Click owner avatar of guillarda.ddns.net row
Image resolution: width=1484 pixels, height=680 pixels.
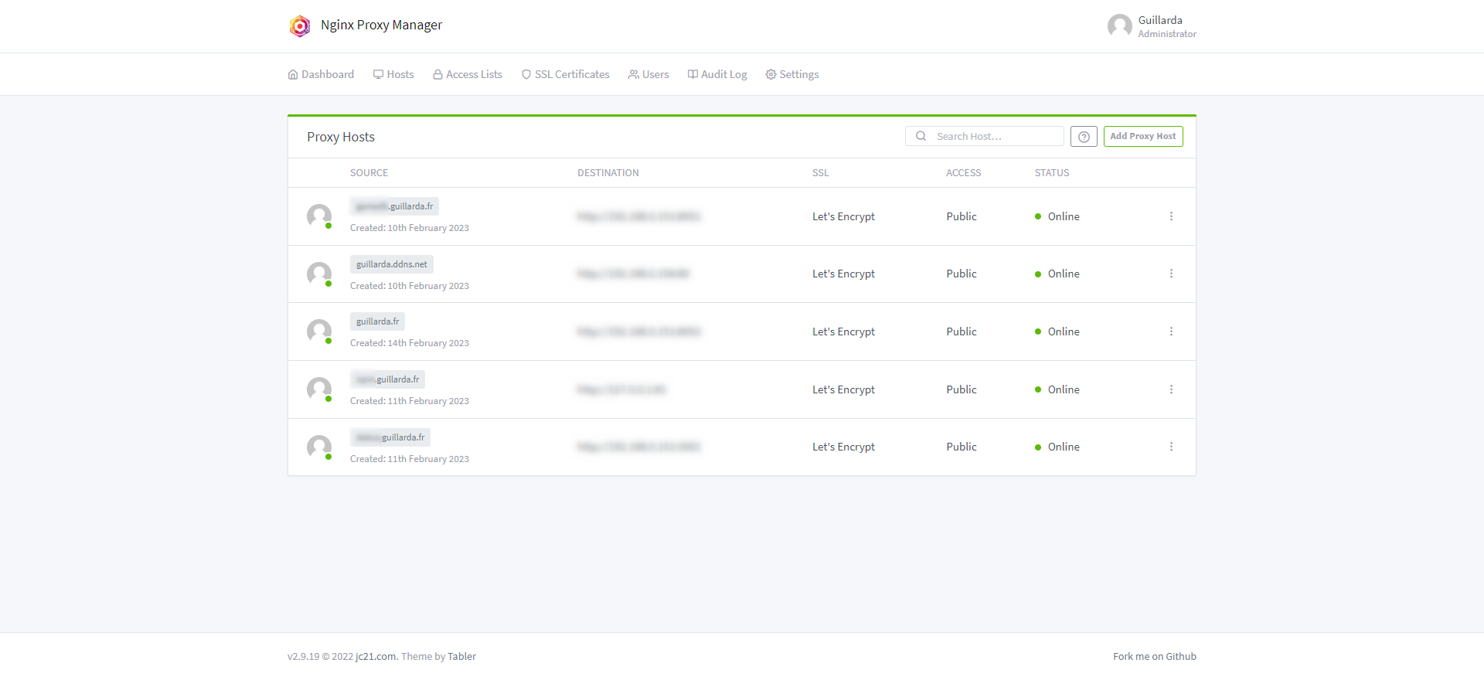(319, 274)
